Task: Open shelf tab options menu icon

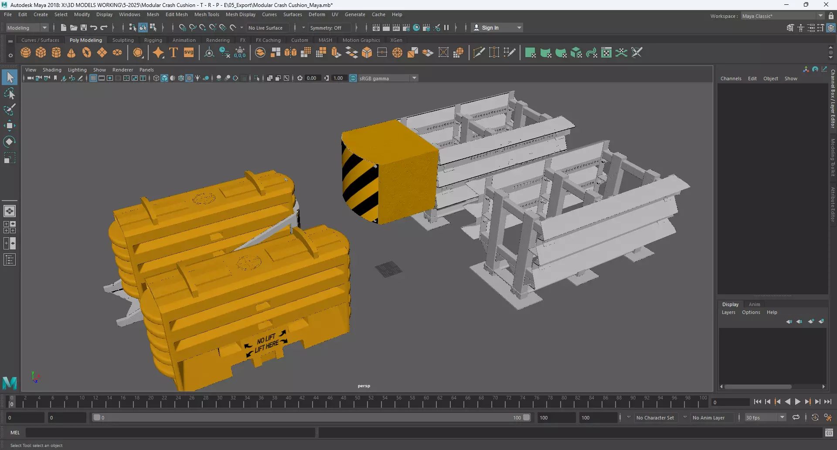Action: pyautogui.click(x=10, y=55)
